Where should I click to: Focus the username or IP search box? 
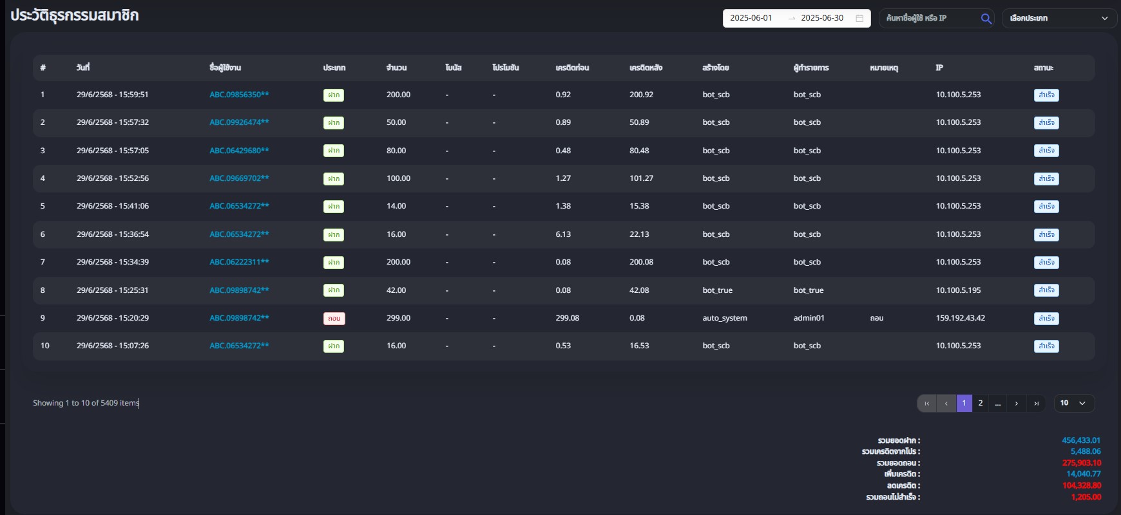[x=928, y=19]
